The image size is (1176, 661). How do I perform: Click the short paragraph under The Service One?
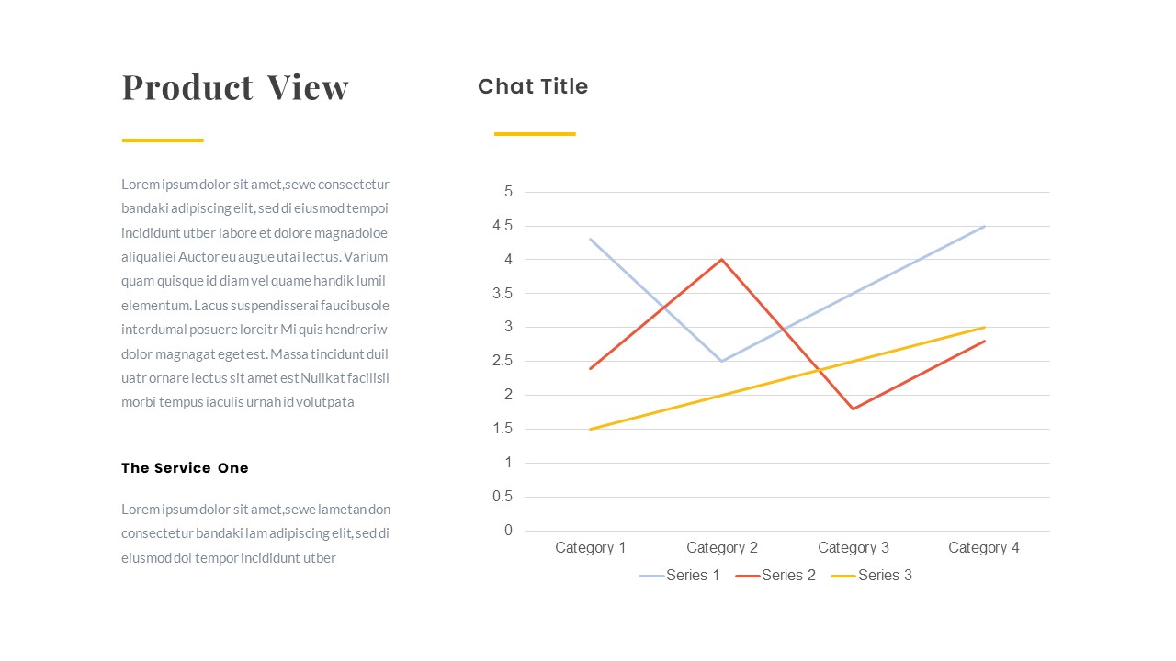[x=255, y=533]
